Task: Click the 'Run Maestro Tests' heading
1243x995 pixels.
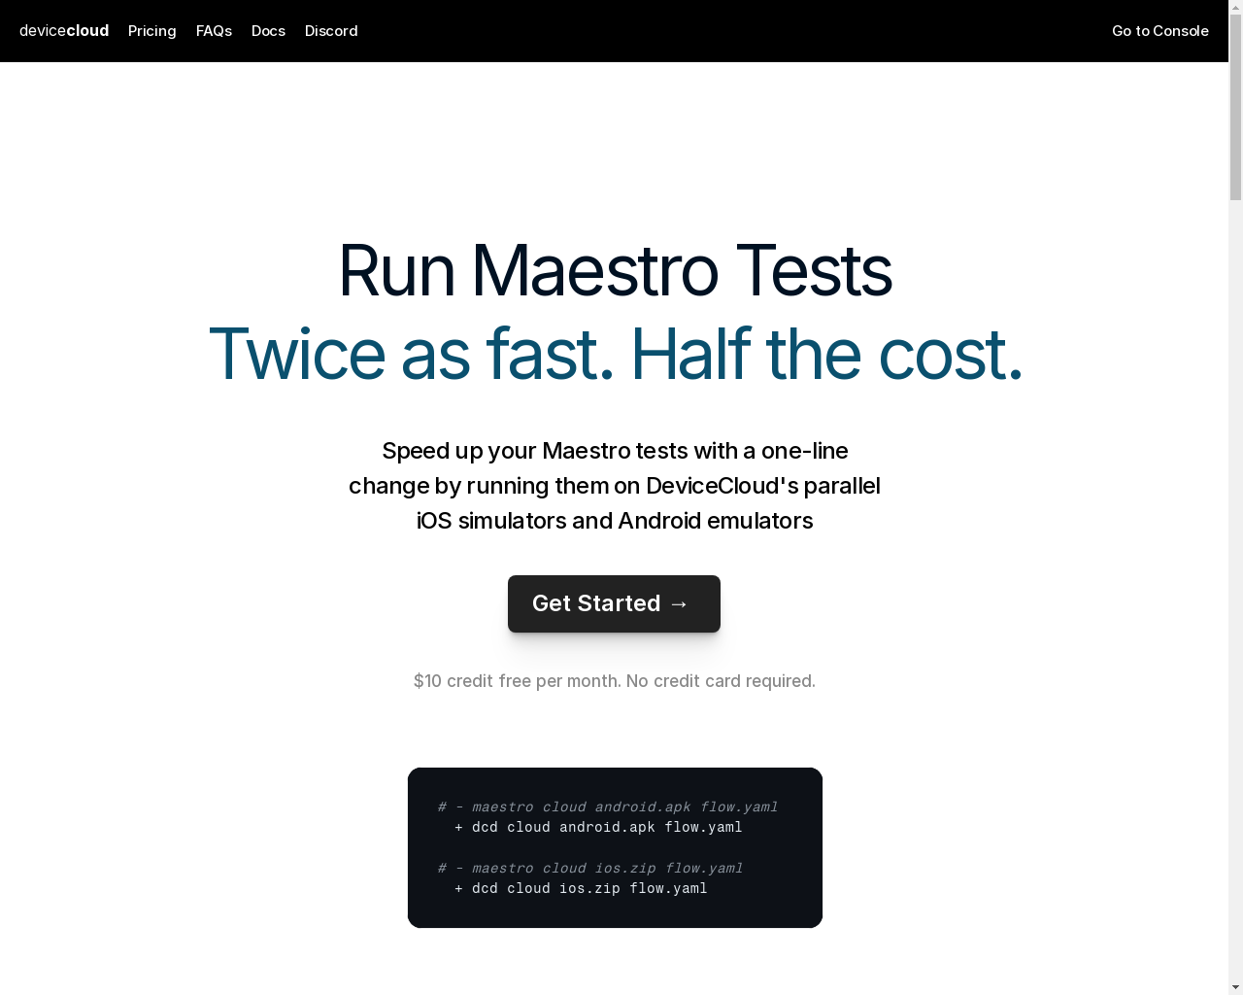Action: [x=615, y=270]
